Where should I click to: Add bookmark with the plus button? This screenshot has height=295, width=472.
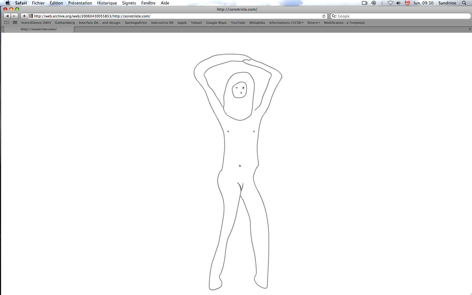pos(24,16)
